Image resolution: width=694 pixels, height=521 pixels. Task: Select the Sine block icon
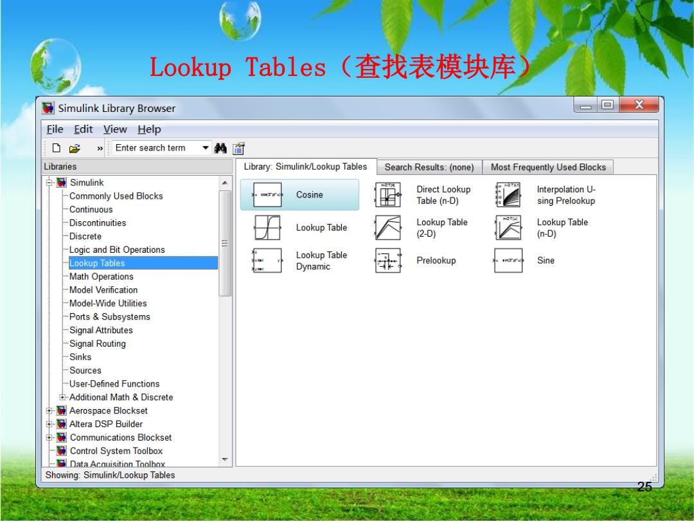508,260
